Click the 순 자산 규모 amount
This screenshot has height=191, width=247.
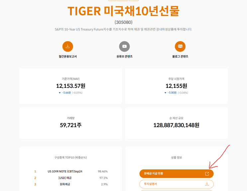coord(176,125)
